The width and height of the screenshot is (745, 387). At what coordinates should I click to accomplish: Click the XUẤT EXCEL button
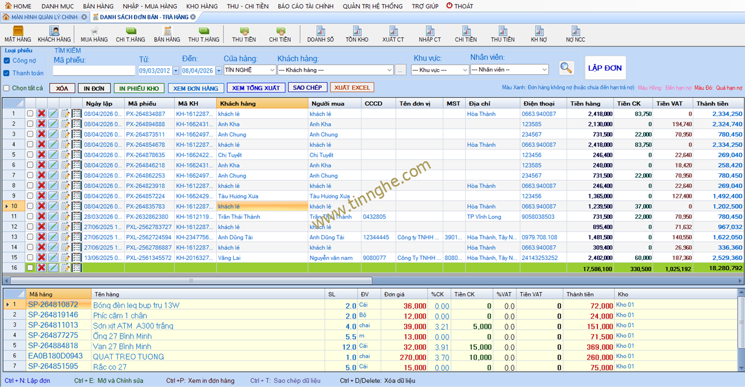[352, 88]
